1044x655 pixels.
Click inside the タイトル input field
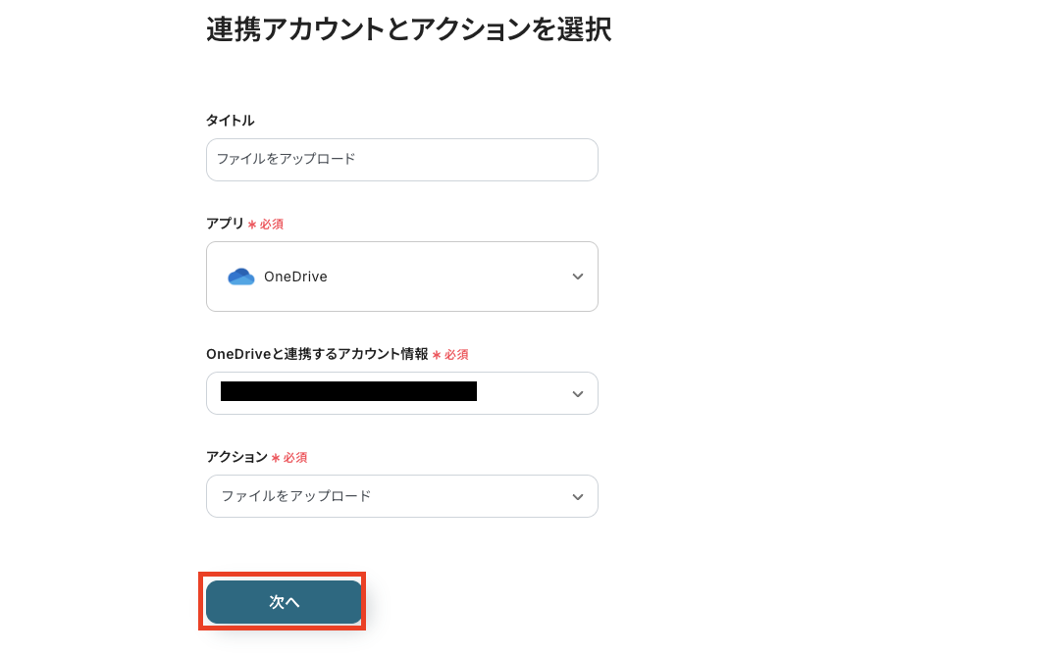click(x=402, y=159)
